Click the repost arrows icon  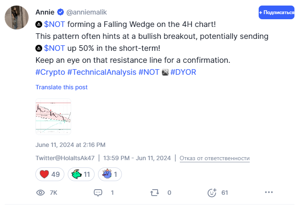tap(155, 193)
